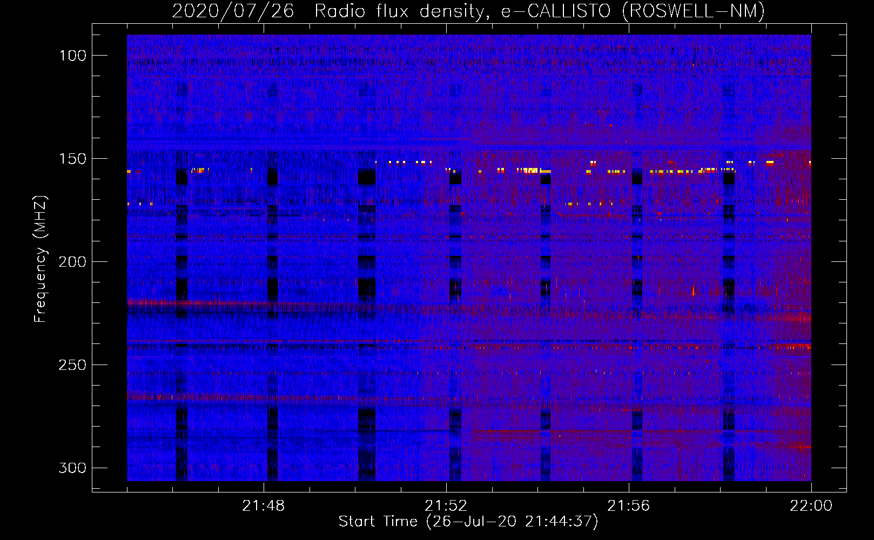Click the 21:52 time tick label
This screenshot has width=874, height=540.
(x=446, y=506)
